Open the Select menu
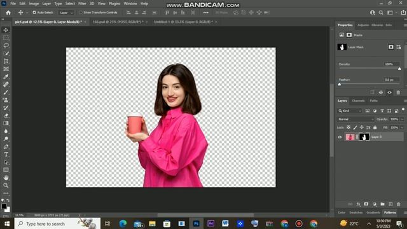The height and width of the screenshot is (229, 407). click(x=70, y=4)
